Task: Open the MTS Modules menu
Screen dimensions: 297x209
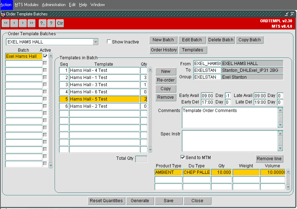Action: [27, 5]
